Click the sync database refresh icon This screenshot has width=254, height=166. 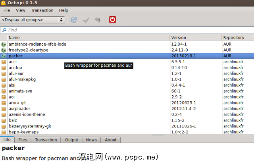coord(74,20)
